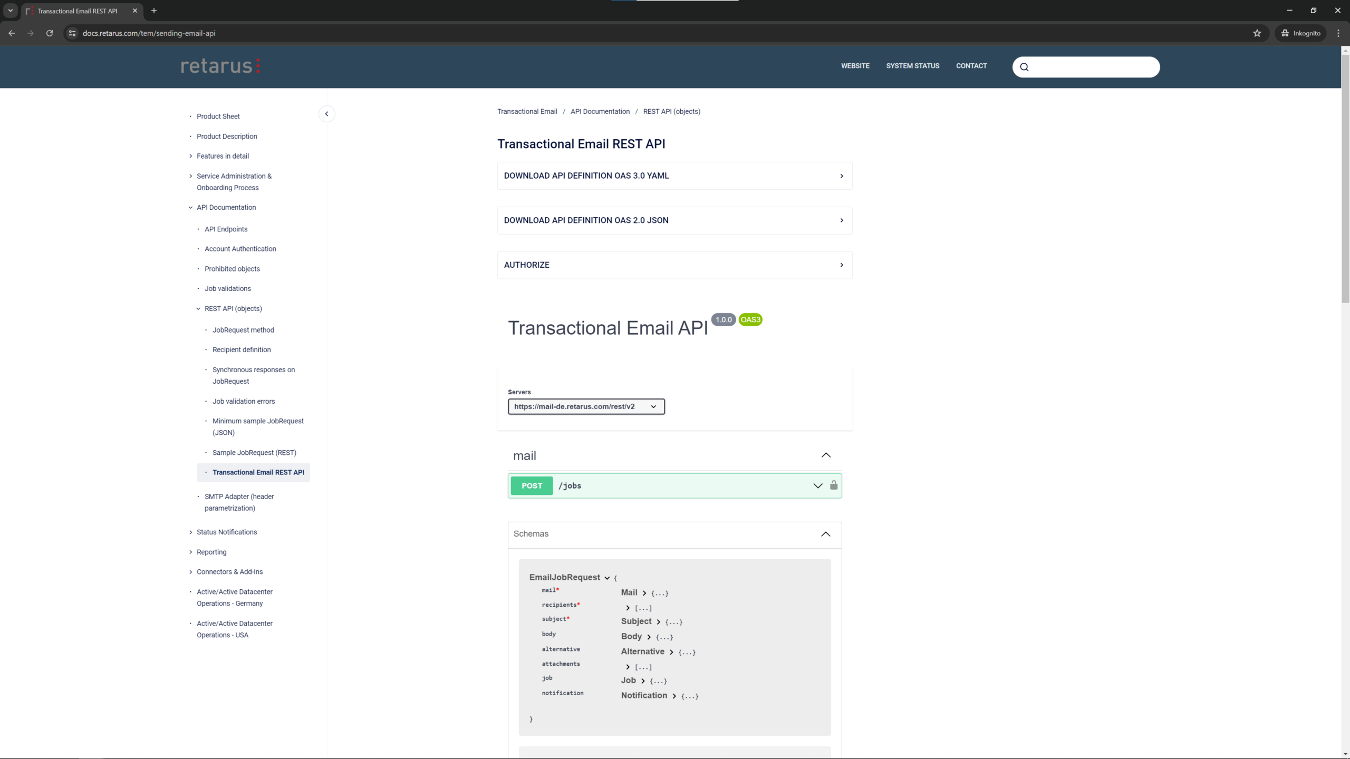The image size is (1350, 759).
Task: Collapse the sidebar with the arrow button
Action: tap(326, 114)
